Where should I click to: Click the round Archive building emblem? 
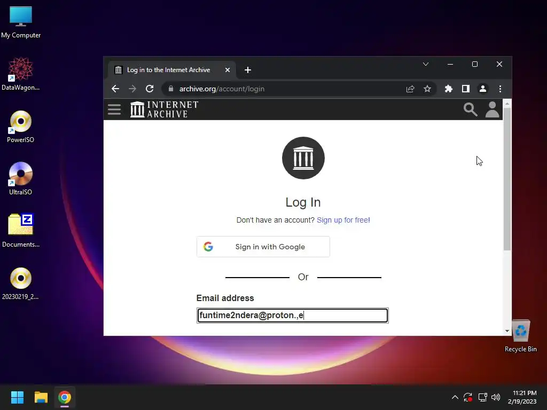(x=303, y=158)
